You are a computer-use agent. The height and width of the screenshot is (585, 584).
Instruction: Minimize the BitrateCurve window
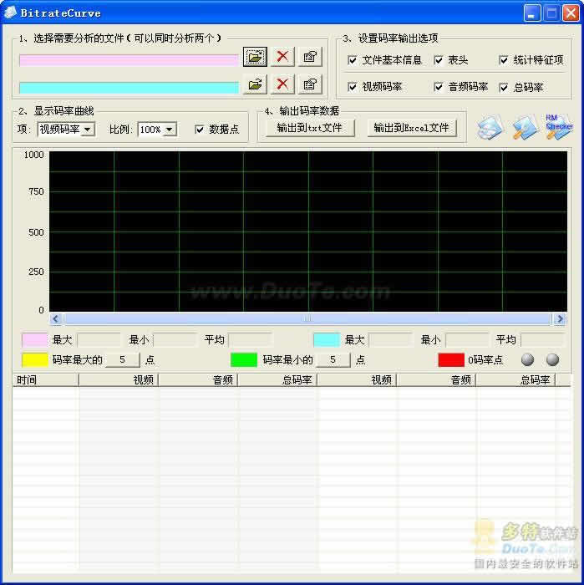pos(532,13)
